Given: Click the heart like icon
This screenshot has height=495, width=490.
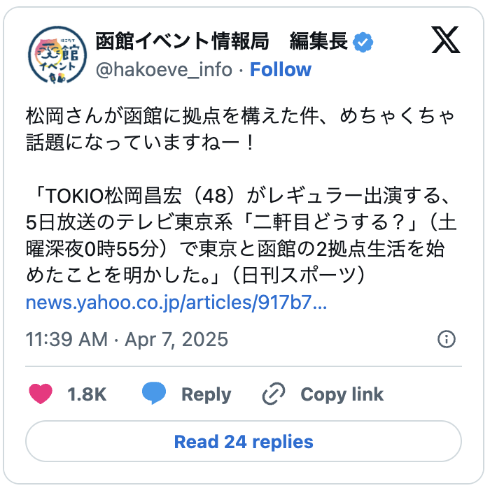Looking at the screenshot, I should pos(41,394).
